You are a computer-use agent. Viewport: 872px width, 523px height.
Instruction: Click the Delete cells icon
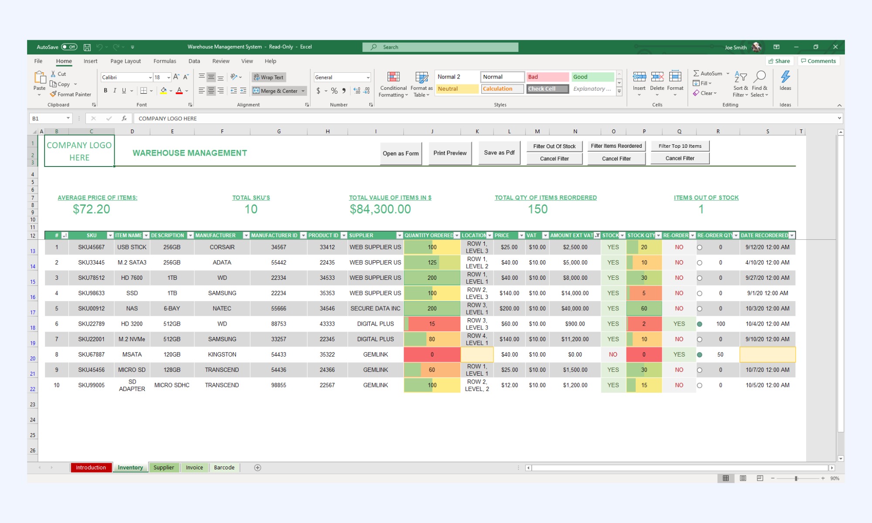tap(657, 78)
